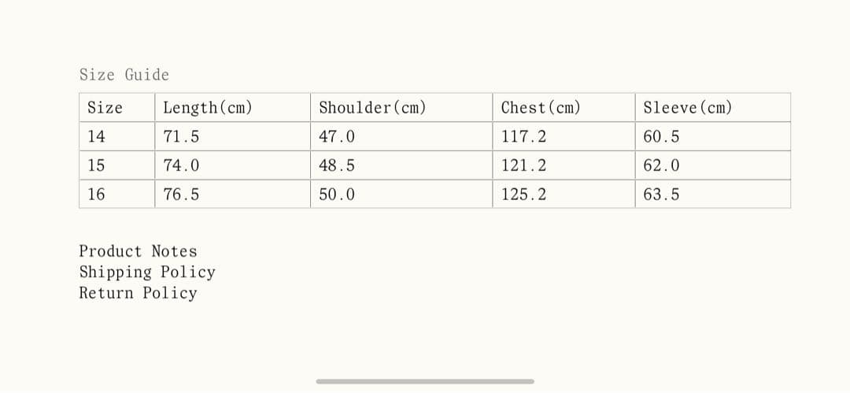This screenshot has height=393, width=850.
Task: Tap the 71.5 length value
Action: click(181, 137)
